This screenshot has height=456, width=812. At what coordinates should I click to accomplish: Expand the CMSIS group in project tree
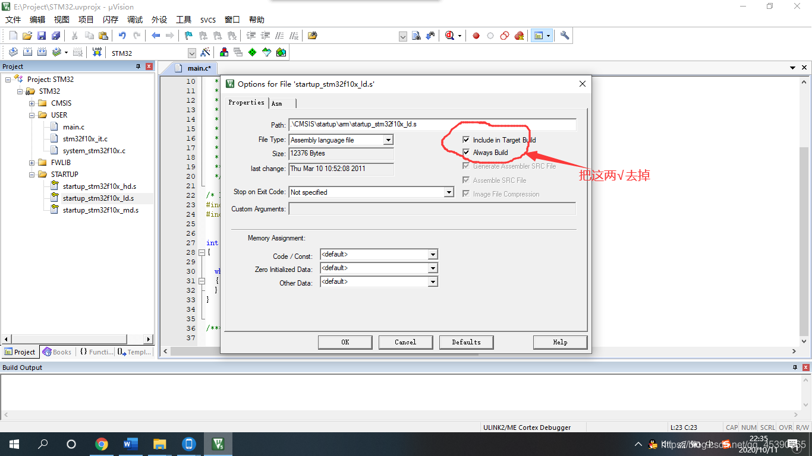pos(32,103)
